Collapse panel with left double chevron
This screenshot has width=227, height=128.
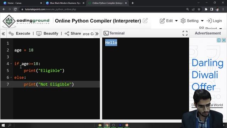pyautogui.click(x=3, y=34)
